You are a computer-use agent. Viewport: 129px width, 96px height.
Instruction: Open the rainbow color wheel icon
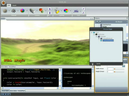[66, 11]
